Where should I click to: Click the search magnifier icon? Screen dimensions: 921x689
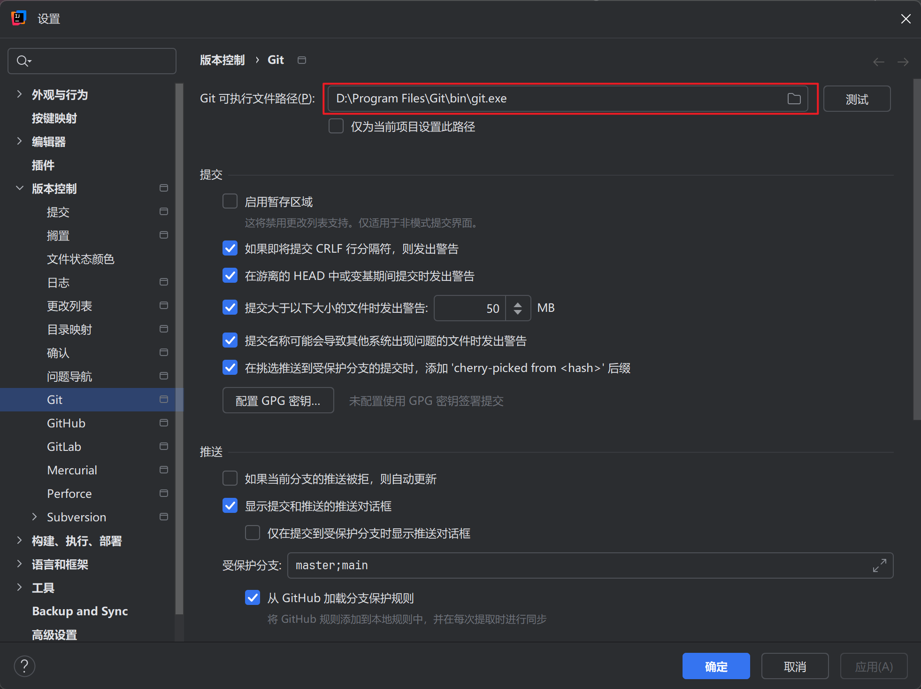click(23, 61)
